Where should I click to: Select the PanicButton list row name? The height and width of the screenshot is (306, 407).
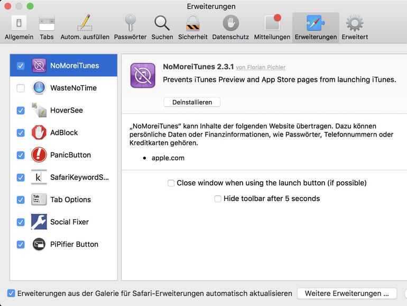click(70, 155)
